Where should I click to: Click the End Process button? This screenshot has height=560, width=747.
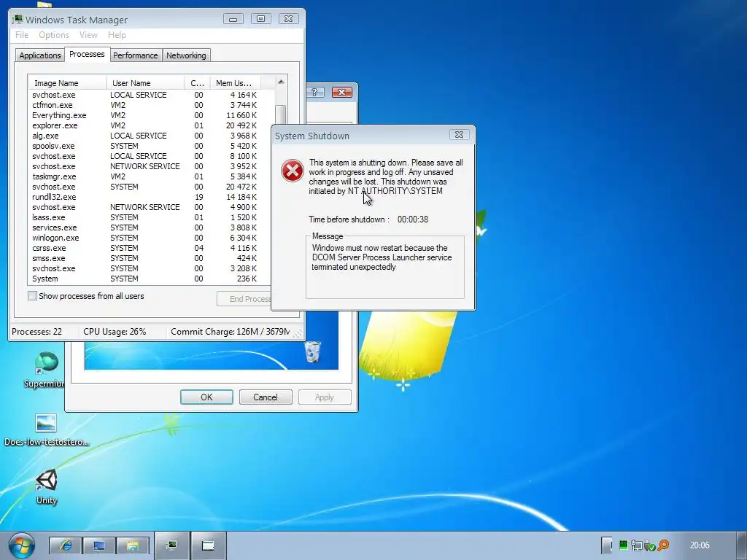pos(244,298)
